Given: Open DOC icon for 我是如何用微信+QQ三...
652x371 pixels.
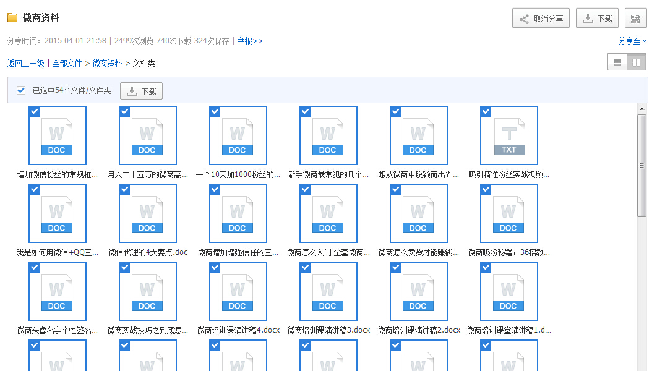Looking at the screenshot, I should 57,213.
